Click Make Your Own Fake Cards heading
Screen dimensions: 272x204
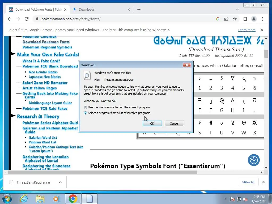48,54
